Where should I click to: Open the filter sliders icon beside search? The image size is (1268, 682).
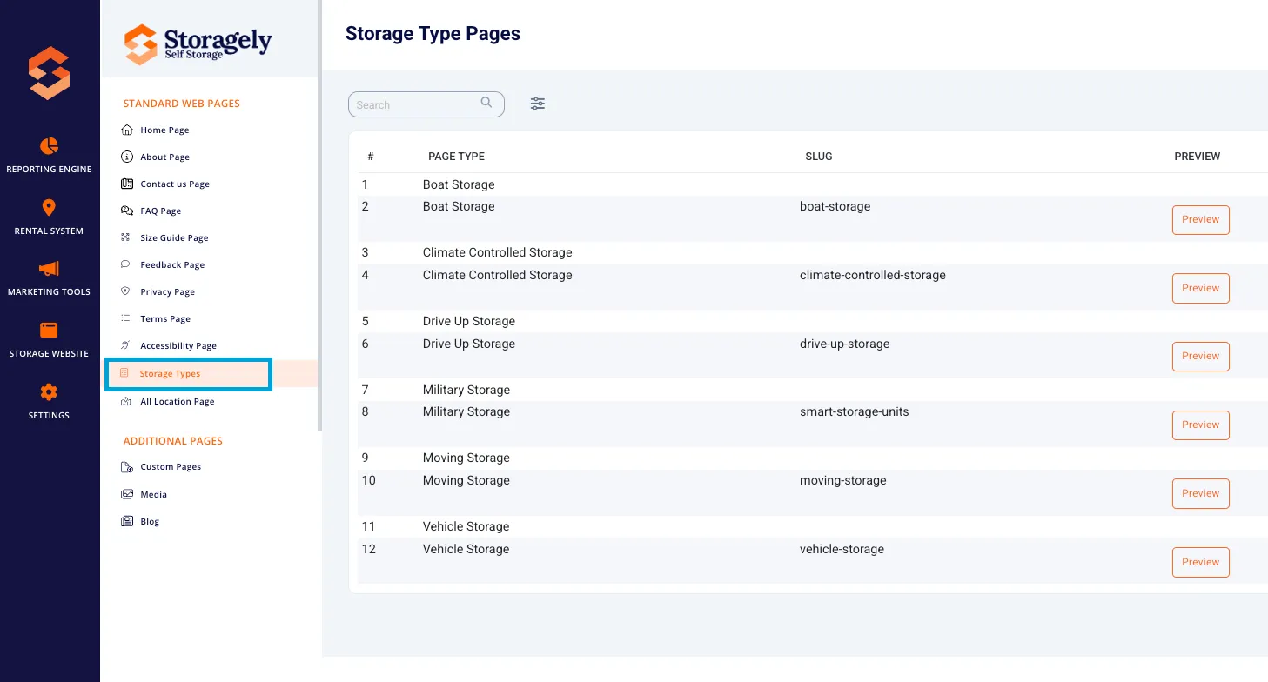pyautogui.click(x=538, y=104)
